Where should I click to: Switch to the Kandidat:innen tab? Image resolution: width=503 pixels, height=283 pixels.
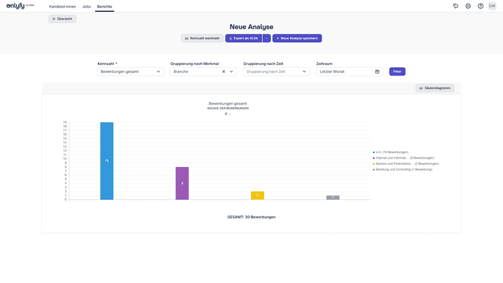pyautogui.click(x=63, y=6)
